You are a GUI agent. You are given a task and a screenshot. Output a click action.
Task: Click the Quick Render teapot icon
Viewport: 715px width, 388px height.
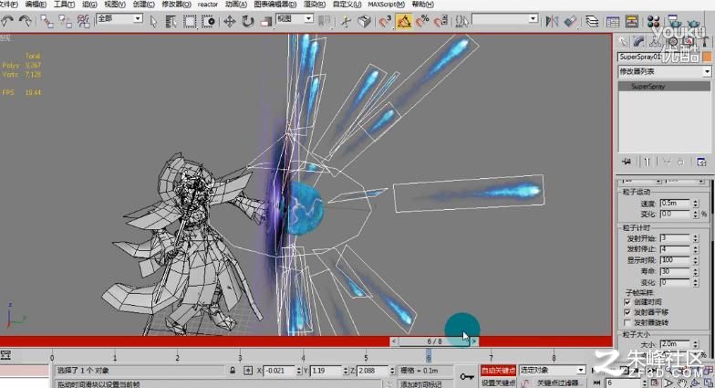(x=693, y=21)
